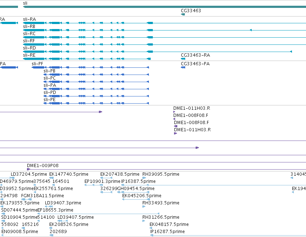Click the EK208526.5prime EST label

(69, 224)
